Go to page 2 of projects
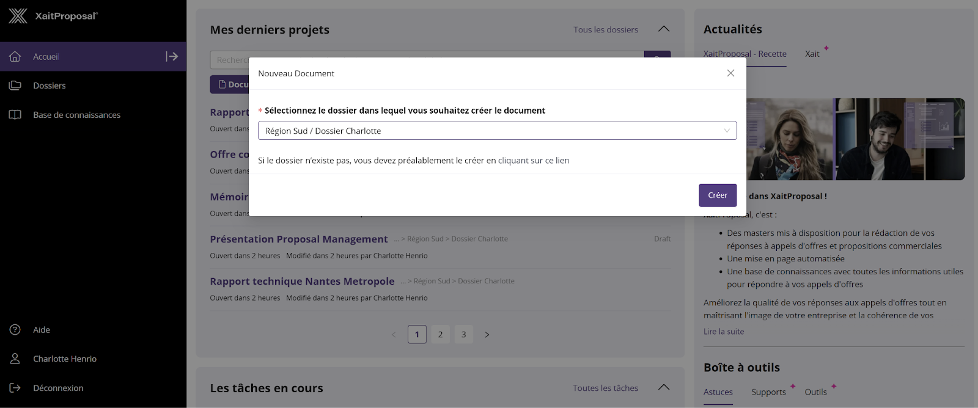 click(x=440, y=335)
